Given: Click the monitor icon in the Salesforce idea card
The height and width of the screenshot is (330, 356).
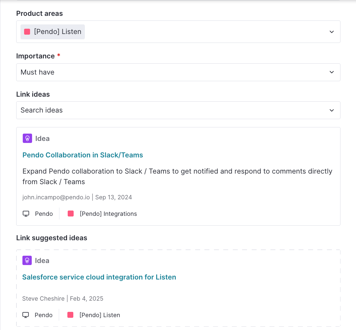Looking at the screenshot, I should click(x=26, y=315).
